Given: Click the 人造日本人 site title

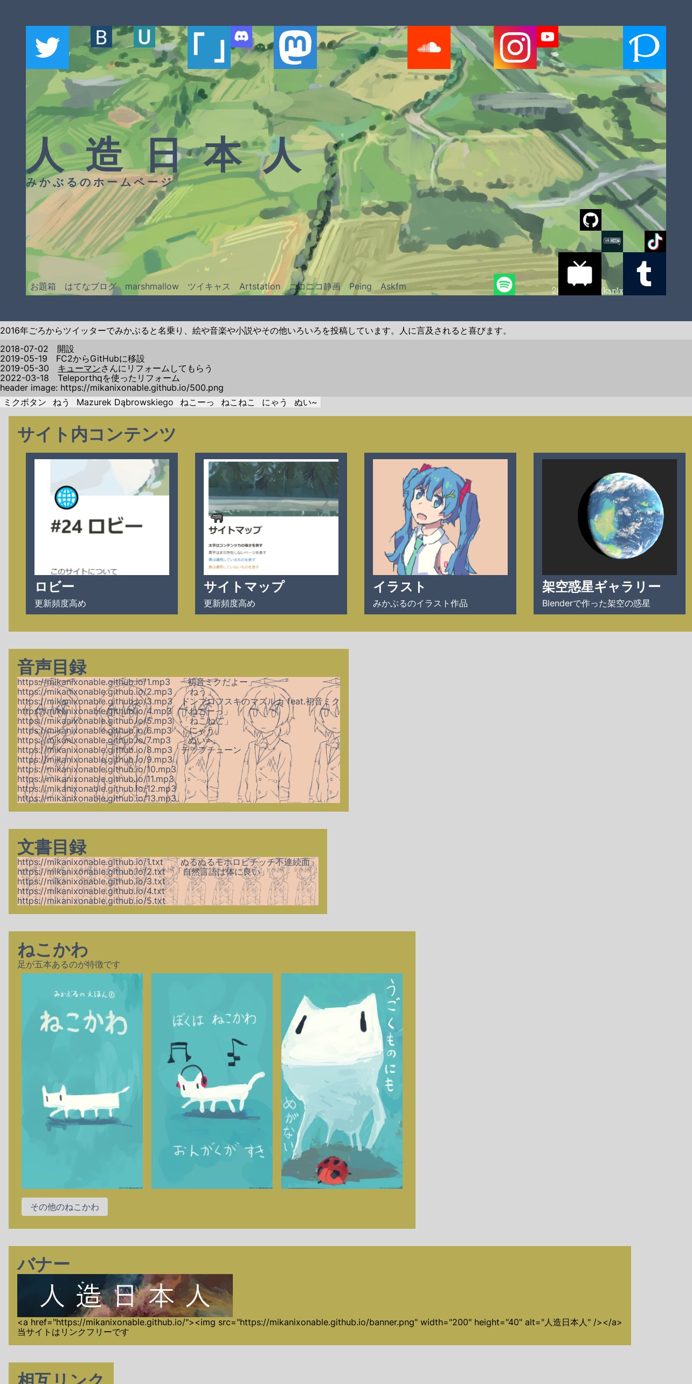Looking at the screenshot, I should click(164, 155).
